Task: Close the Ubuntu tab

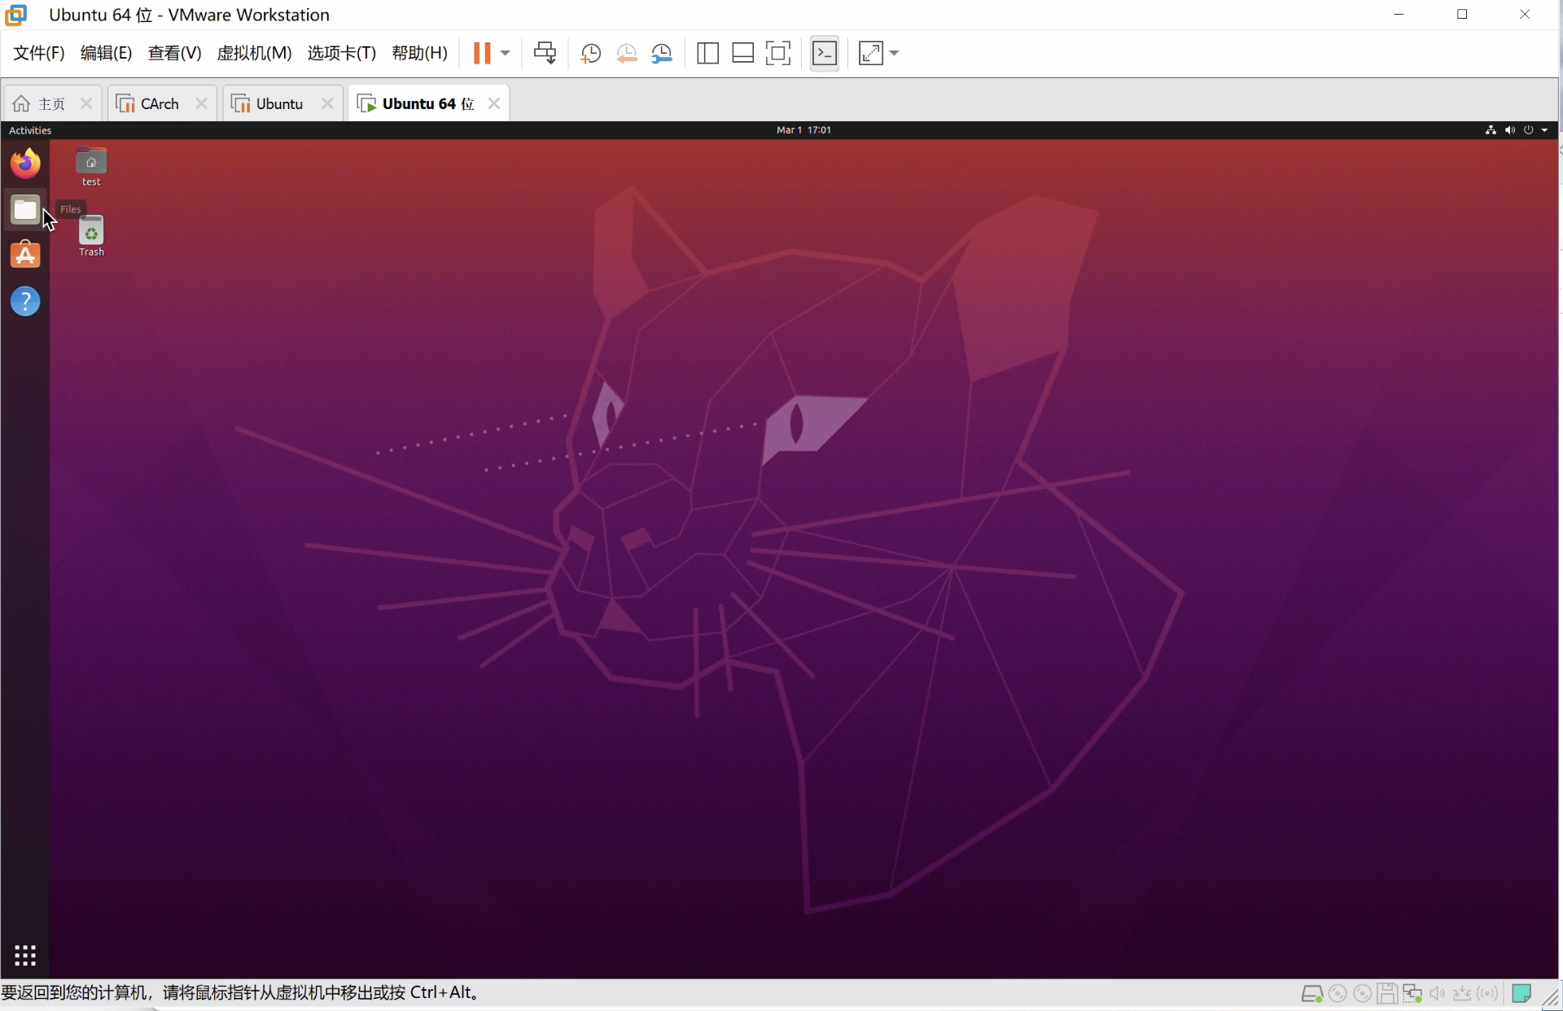Action: click(327, 103)
